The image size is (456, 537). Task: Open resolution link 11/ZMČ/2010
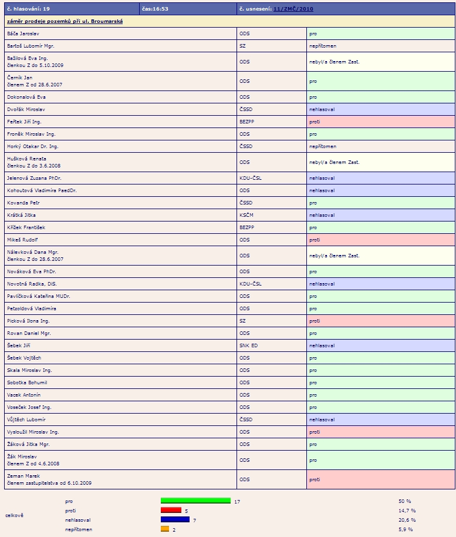[x=293, y=9]
